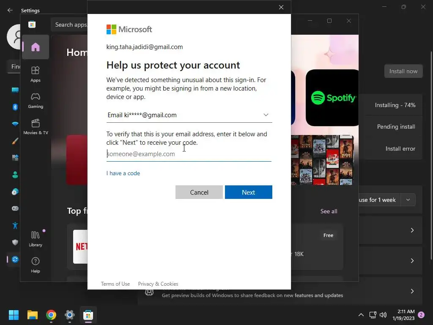Open Apps section in Store sidebar
433x325 pixels.
pyautogui.click(x=36, y=74)
